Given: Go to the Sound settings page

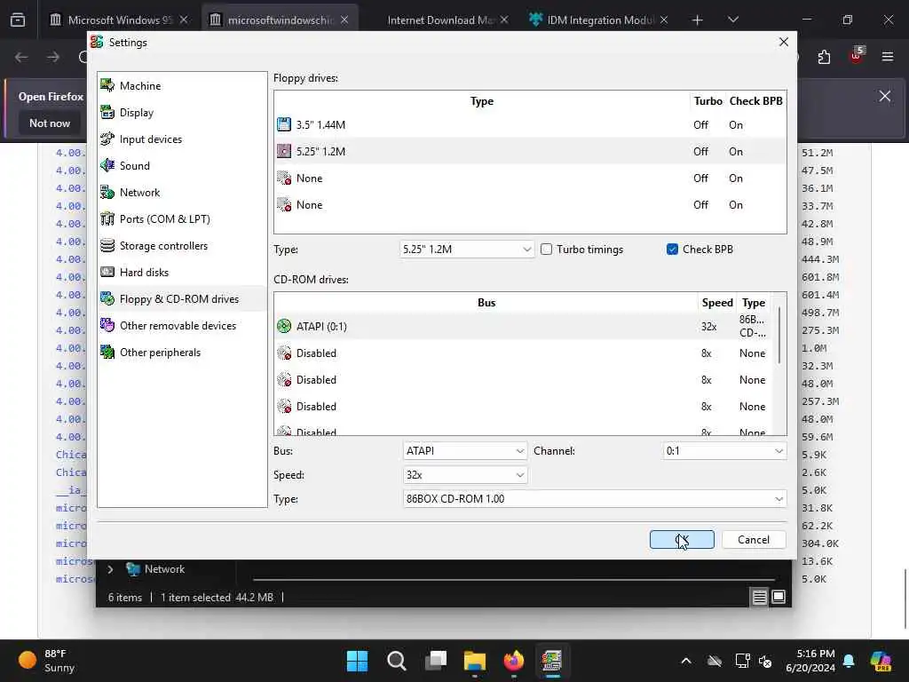Looking at the screenshot, I should click(181, 166).
